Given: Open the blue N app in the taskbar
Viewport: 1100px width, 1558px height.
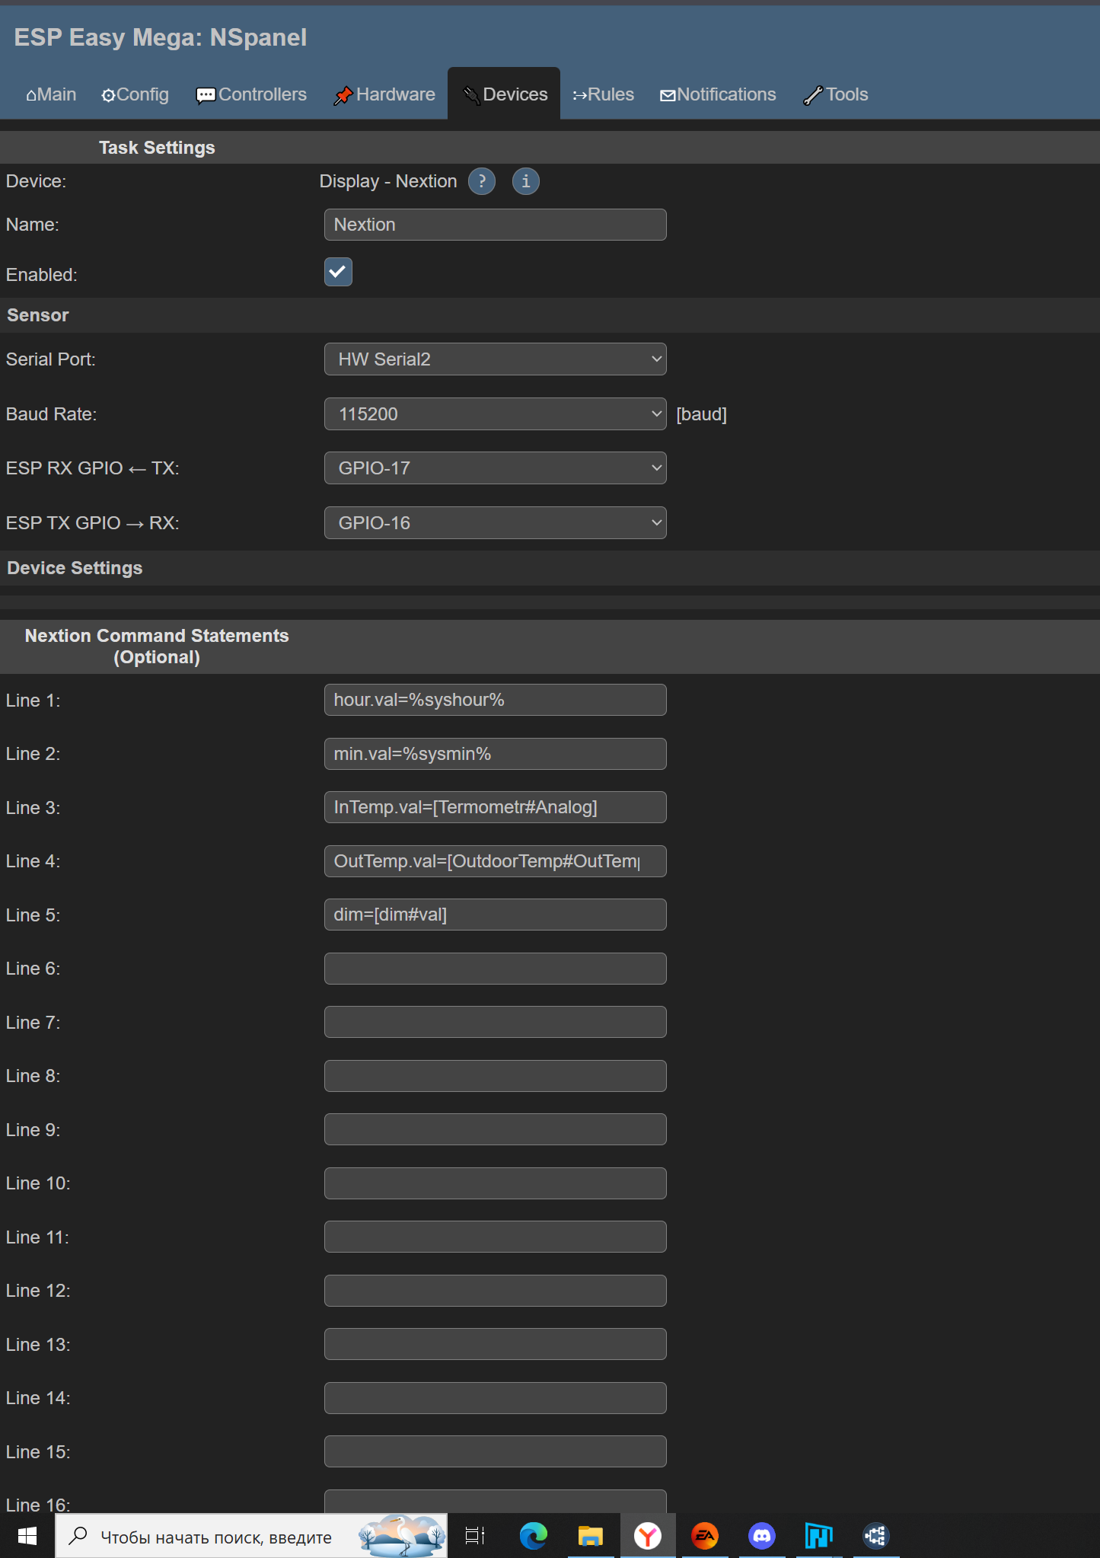Looking at the screenshot, I should (x=819, y=1536).
